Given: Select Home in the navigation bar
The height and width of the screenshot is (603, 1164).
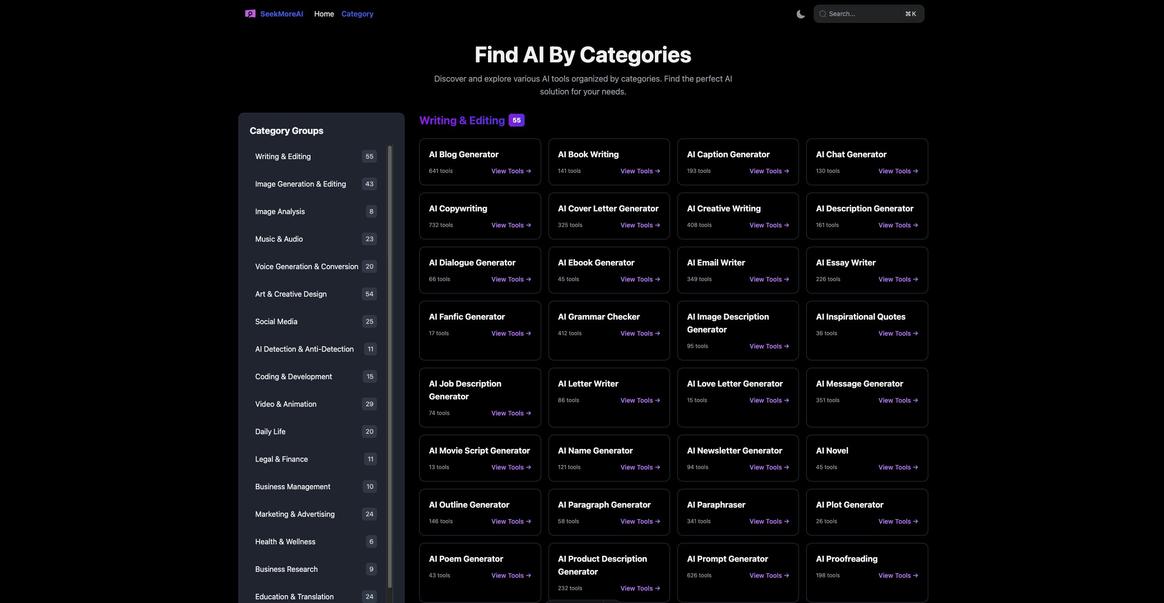Looking at the screenshot, I should [324, 14].
